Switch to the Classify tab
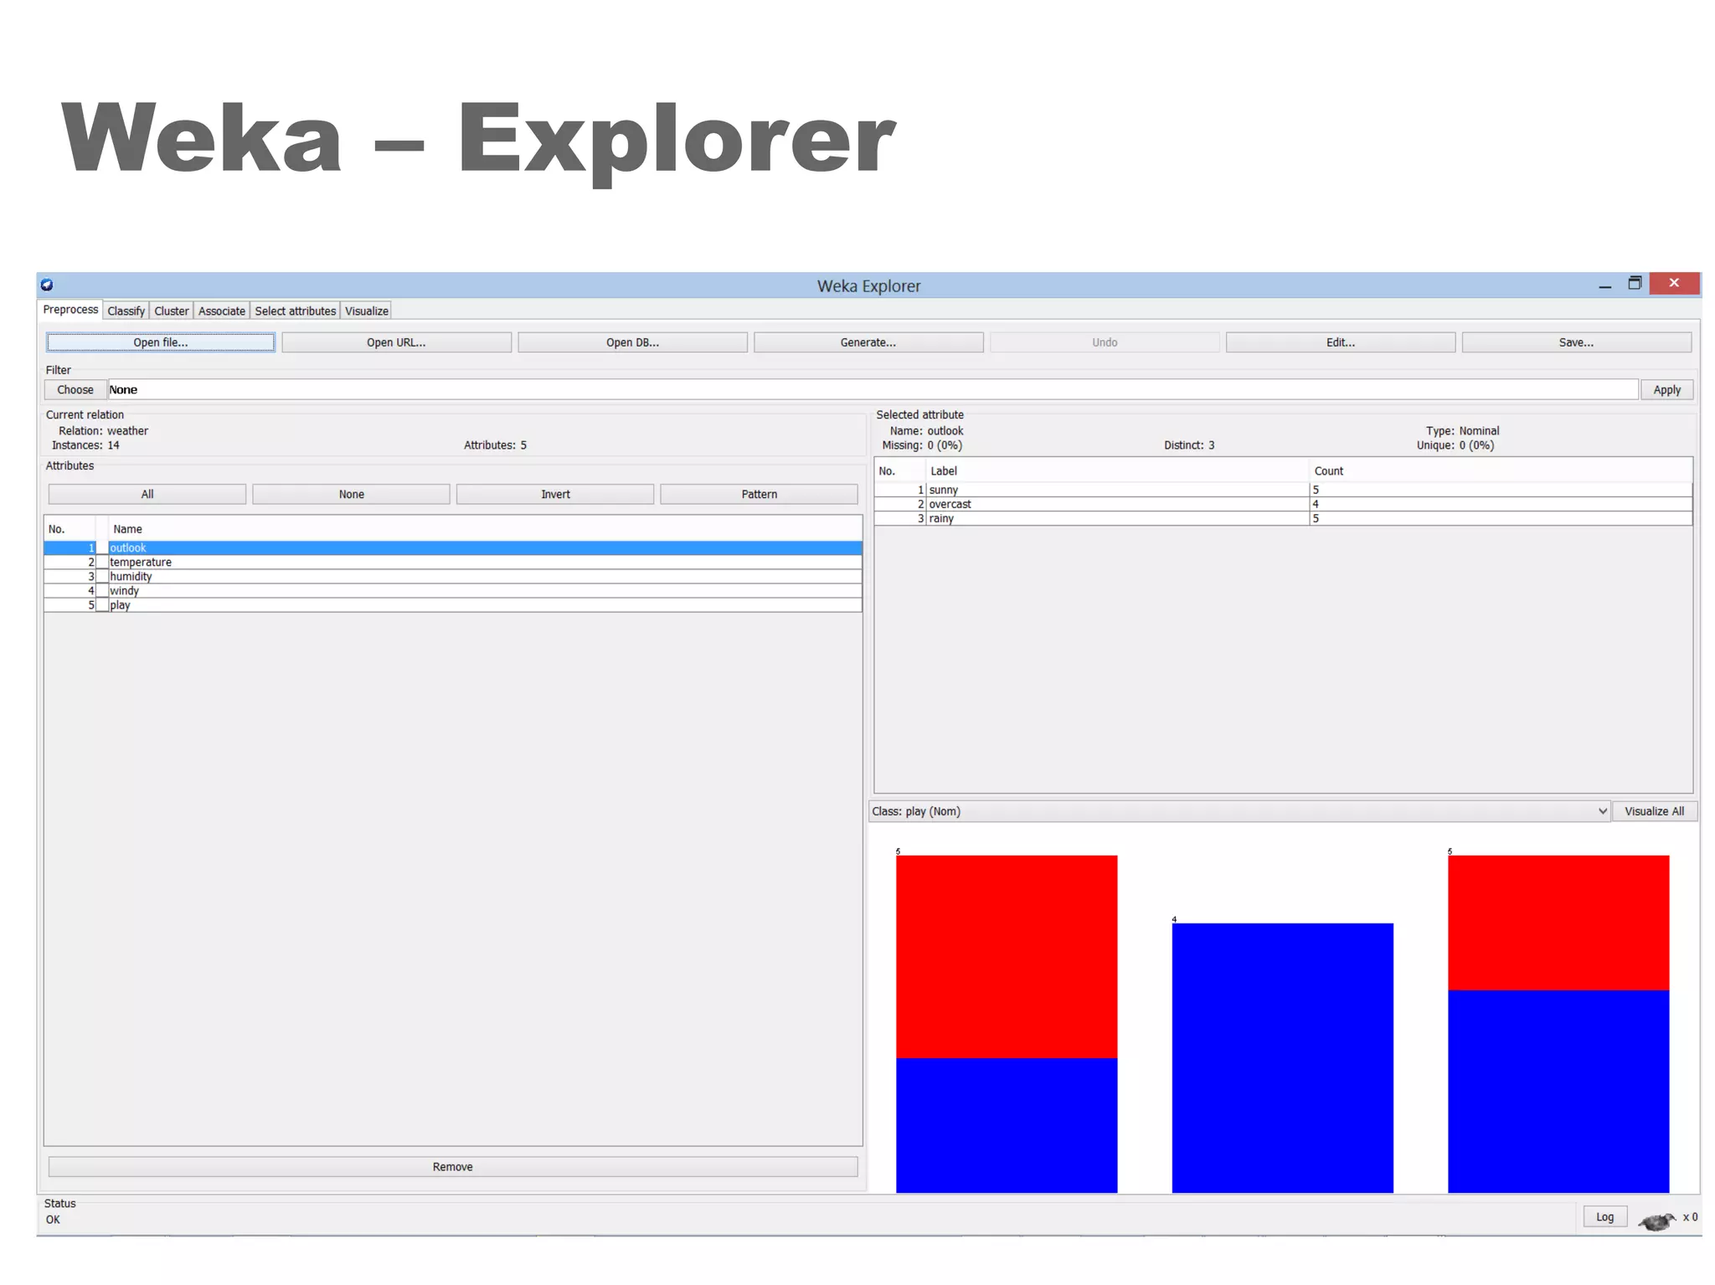This screenshot has height=1285, width=1715. pos(126,311)
